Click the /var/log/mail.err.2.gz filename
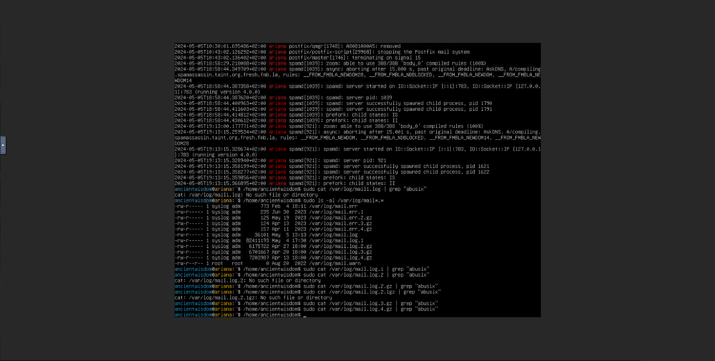 click(x=340, y=218)
